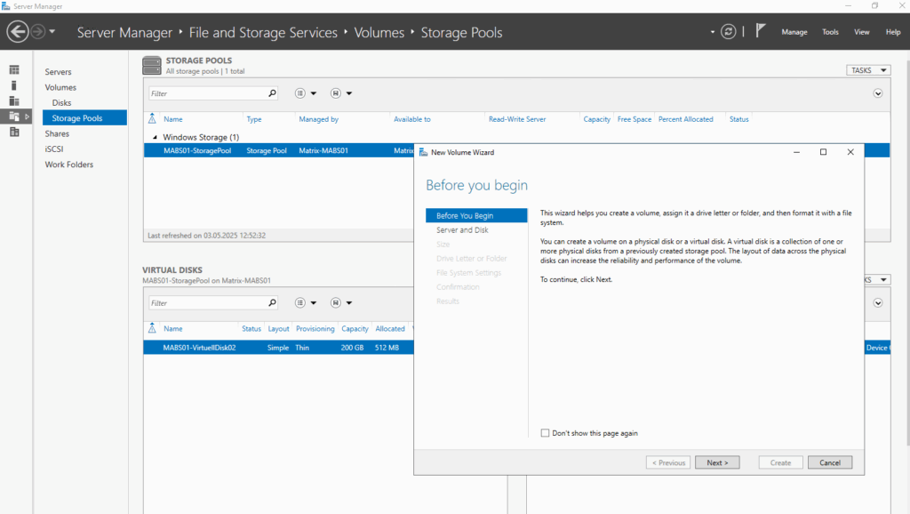
Task: Close the New Volume Wizard window
Action: point(850,152)
